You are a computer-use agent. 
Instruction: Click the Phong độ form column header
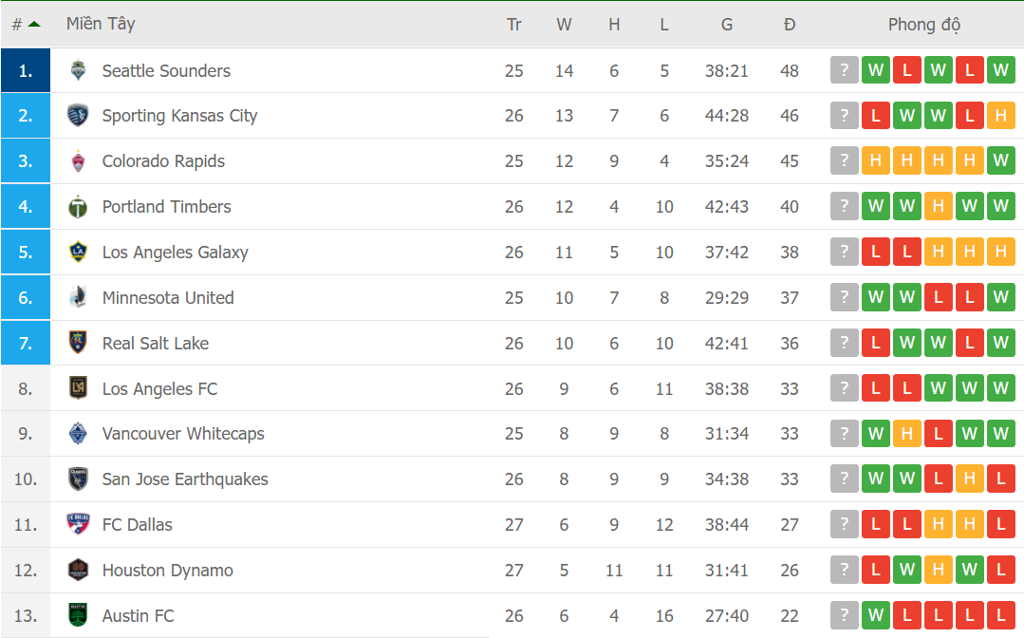click(923, 25)
